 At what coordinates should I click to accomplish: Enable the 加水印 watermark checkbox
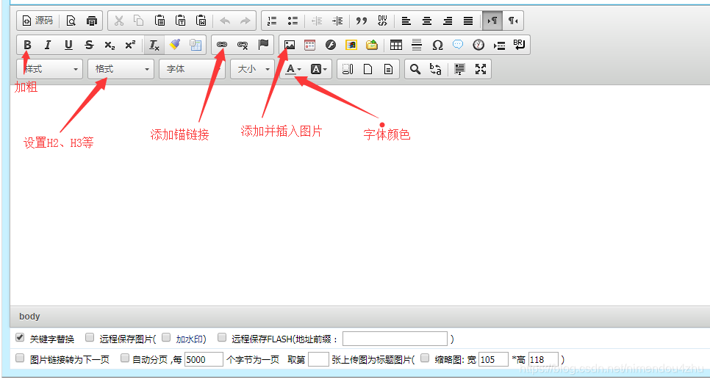click(166, 338)
